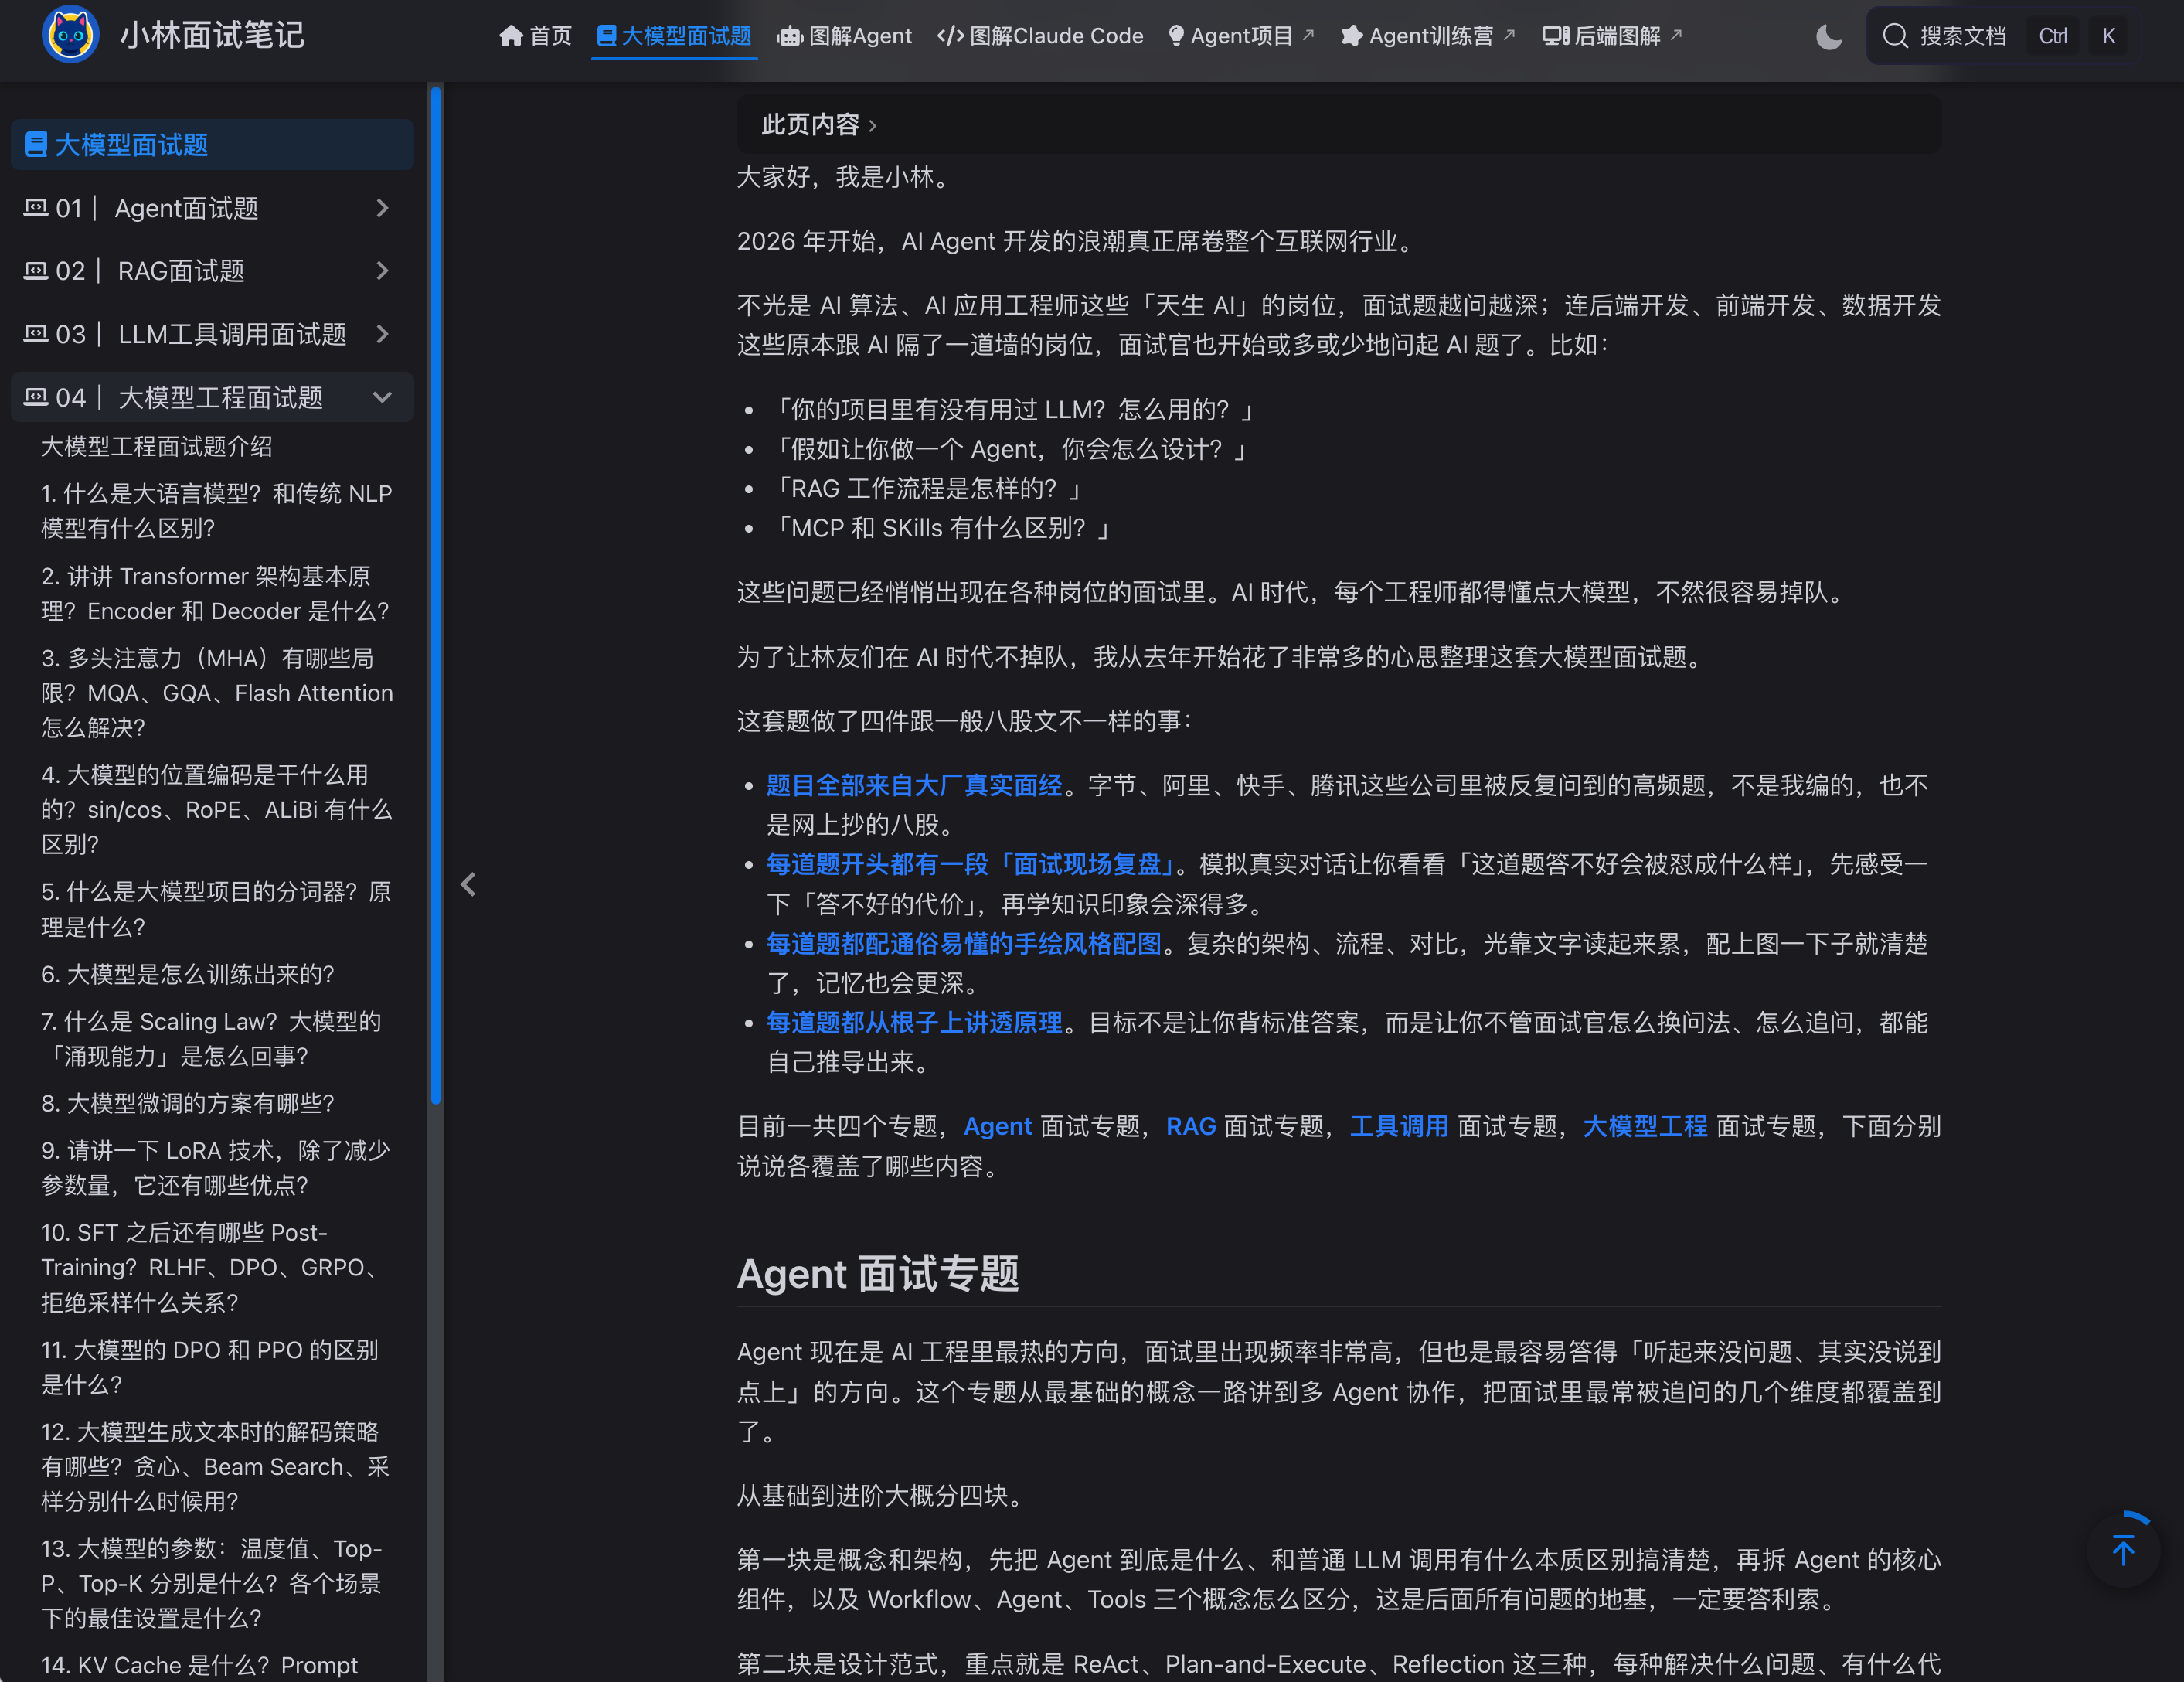The height and width of the screenshot is (1682, 2184).
Task: Open question 4 大模型的位置编码
Action: coord(217,810)
